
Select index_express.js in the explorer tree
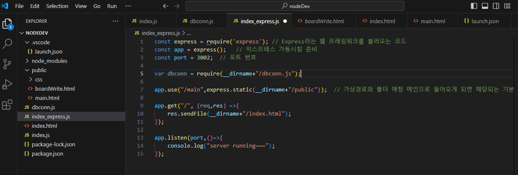72,116
